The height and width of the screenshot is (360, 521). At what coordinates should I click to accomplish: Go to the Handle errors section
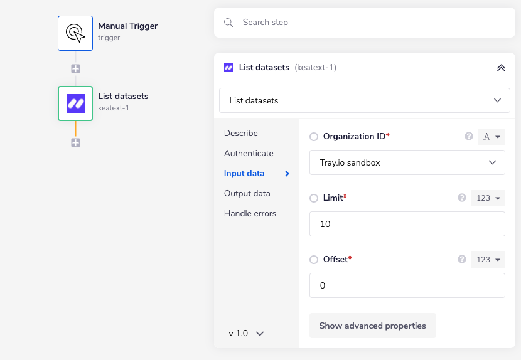coord(250,213)
